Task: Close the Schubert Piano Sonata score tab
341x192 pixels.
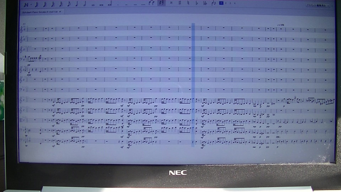Action: coord(60,12)
